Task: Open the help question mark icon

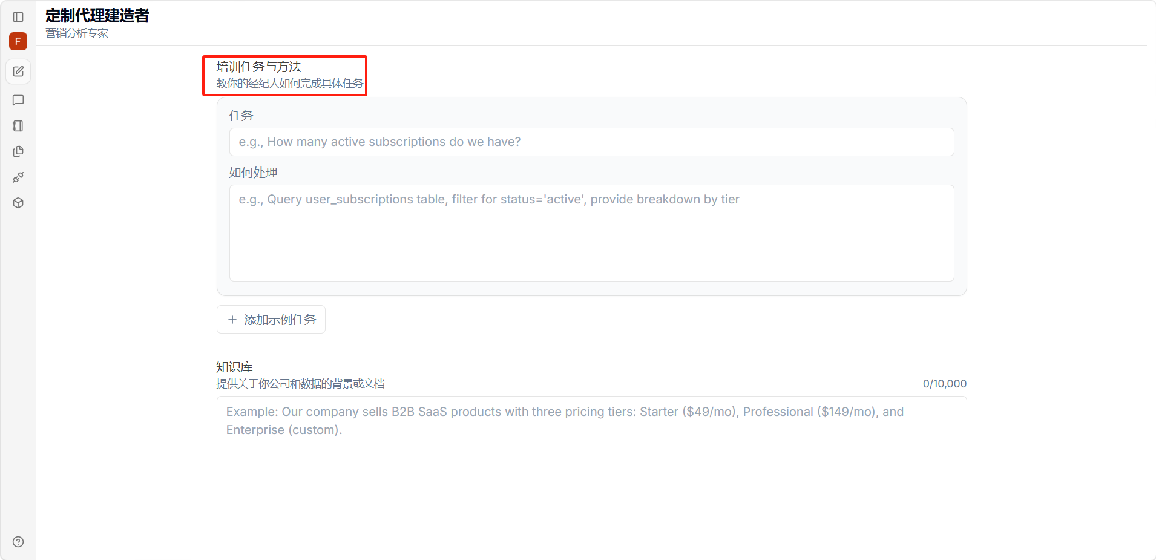Action: (18, 542)
